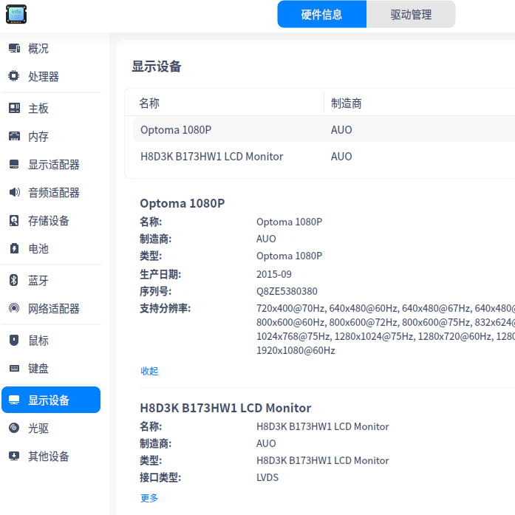Image resolution: width=515 pixels, height=515 pixels.
Task: Click the Optoma 1080P section heading
Action: 183,203
